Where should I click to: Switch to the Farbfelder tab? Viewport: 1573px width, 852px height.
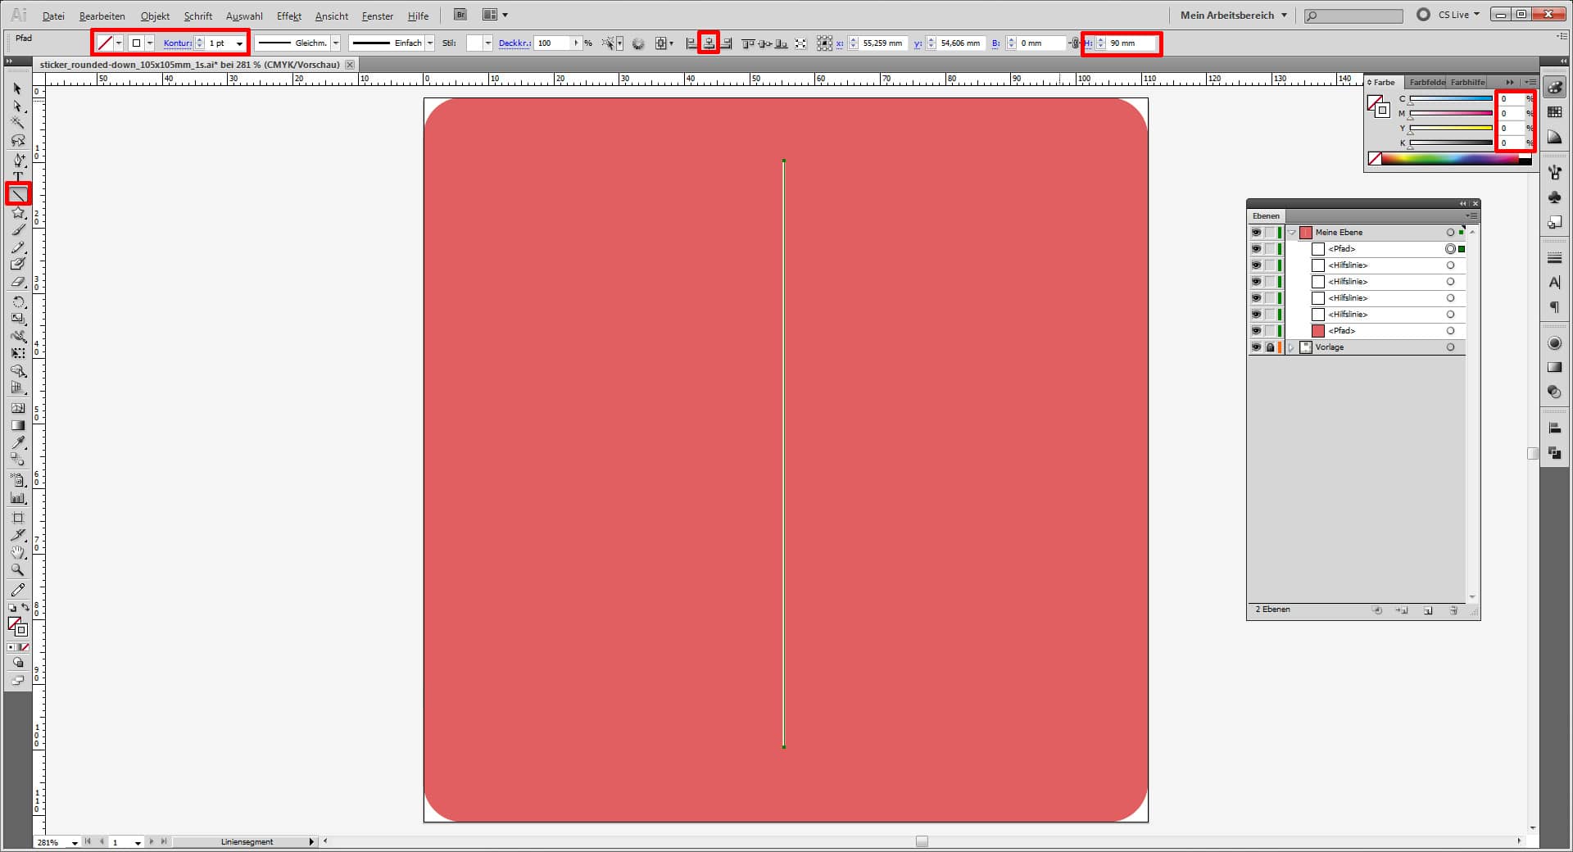pyautogui.click(x=1426, y=82)
